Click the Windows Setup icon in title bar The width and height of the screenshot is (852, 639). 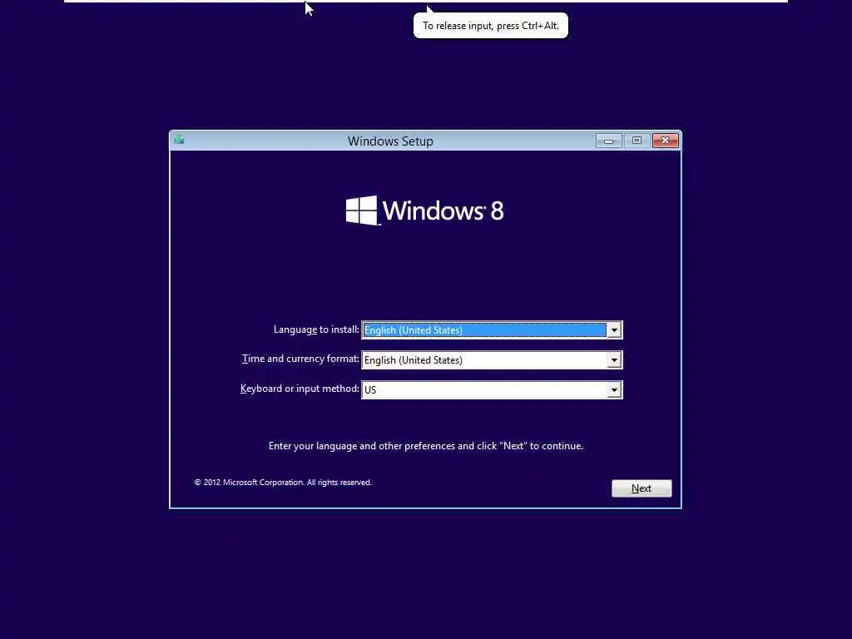(180, 140)
